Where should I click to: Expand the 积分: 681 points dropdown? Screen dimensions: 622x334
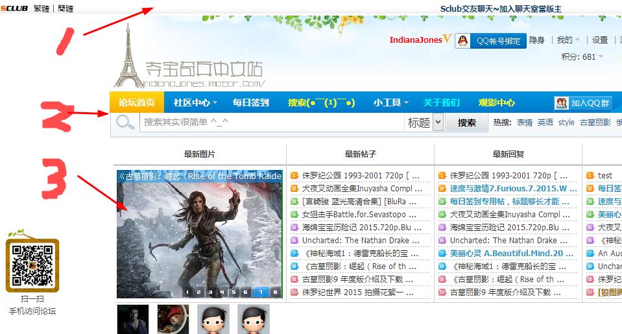(582, 56)
